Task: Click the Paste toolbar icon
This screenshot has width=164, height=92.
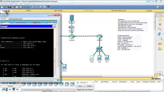Action: (x=20, y=7)
